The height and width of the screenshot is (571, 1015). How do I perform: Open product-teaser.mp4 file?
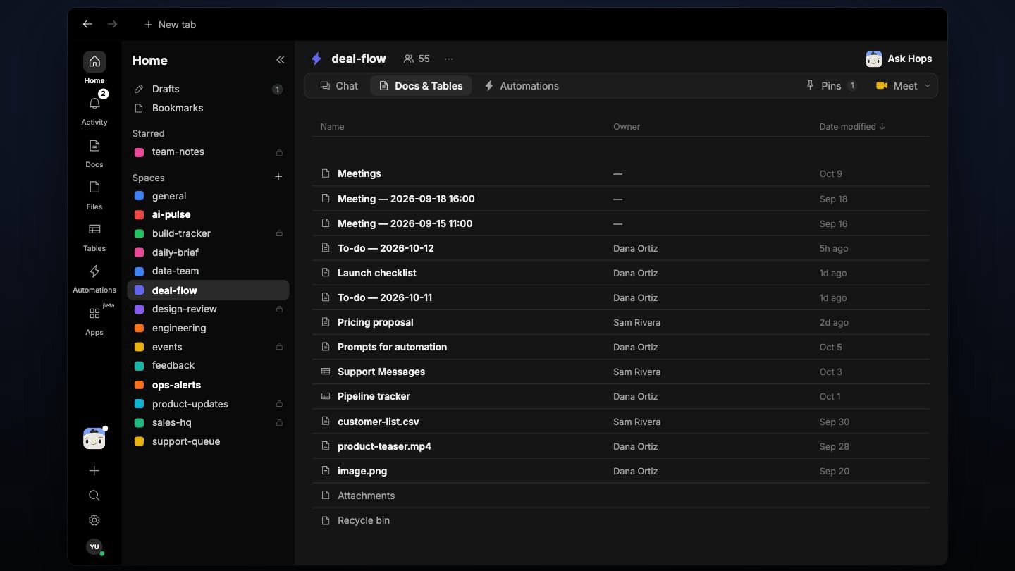(621, 446)
